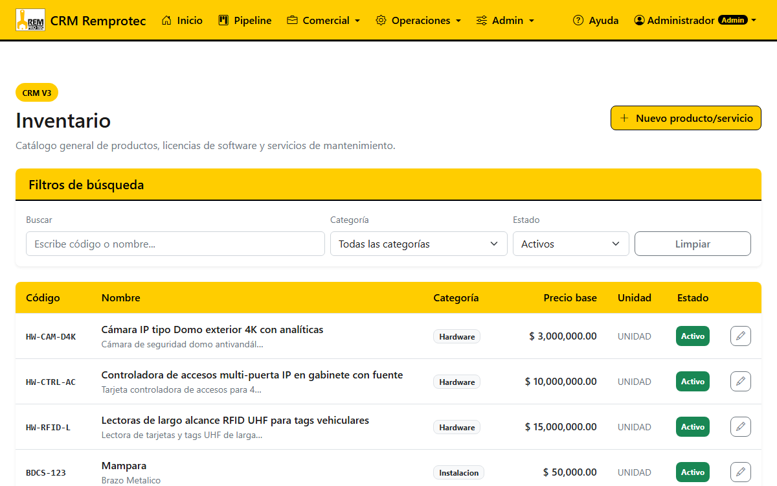The width and height of the screenshot is (777, 486).
Task: Click the BDCS-123 code cell
Action: point(46,472)
